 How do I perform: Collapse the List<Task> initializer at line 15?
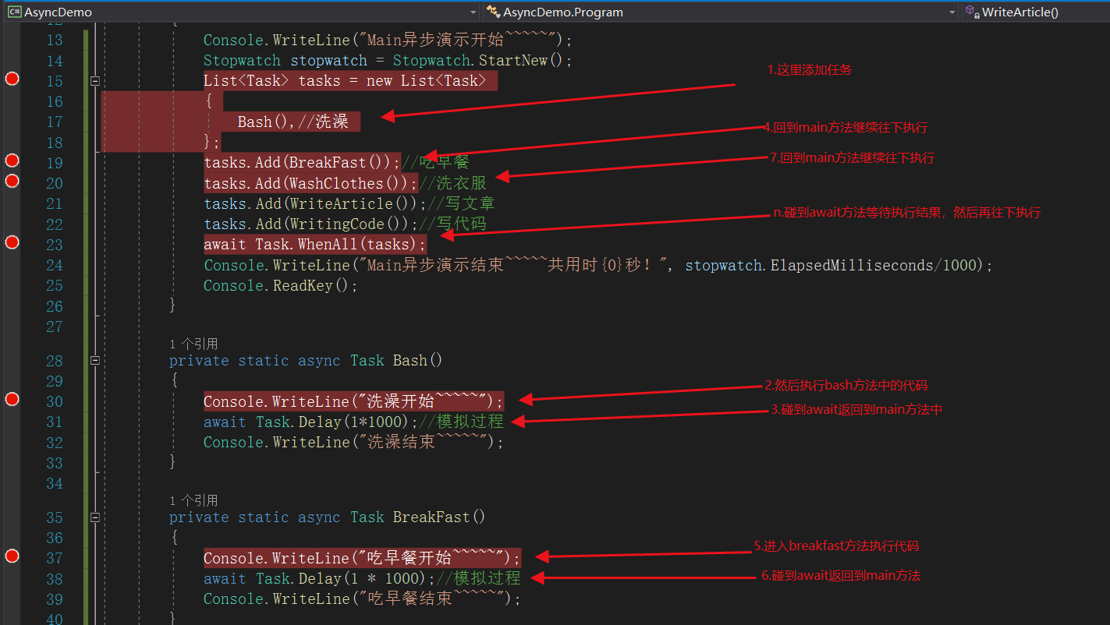coord(95,81)
